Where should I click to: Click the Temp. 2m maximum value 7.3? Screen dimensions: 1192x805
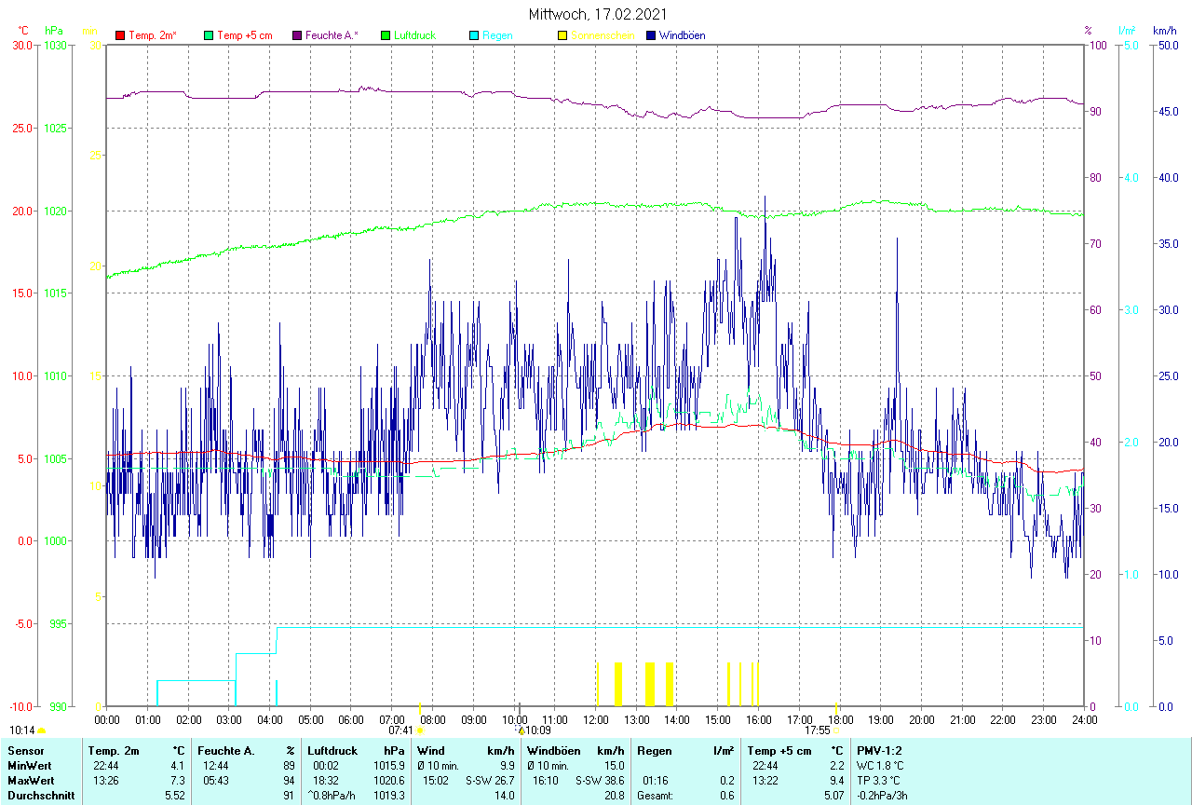(178, 780)
